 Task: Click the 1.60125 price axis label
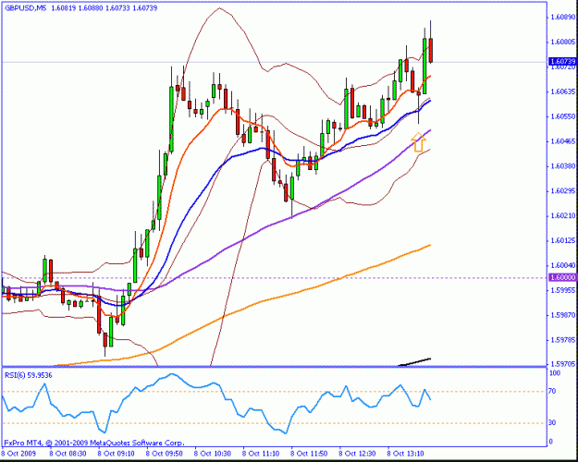coord(562,240)
